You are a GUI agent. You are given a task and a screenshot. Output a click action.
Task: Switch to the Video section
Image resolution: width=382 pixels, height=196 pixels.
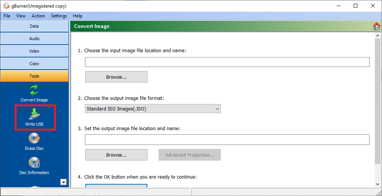pyautogui.click(x=34, y=51)
